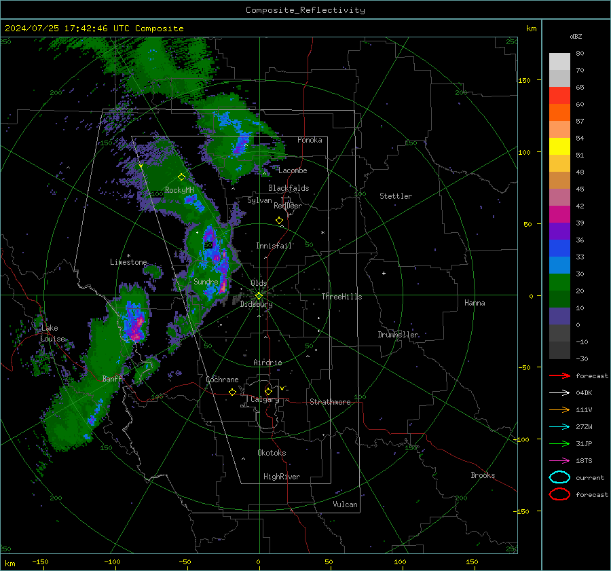
Task: Click the yellow v marker northeast of Calgary
Action: (282, 388)
